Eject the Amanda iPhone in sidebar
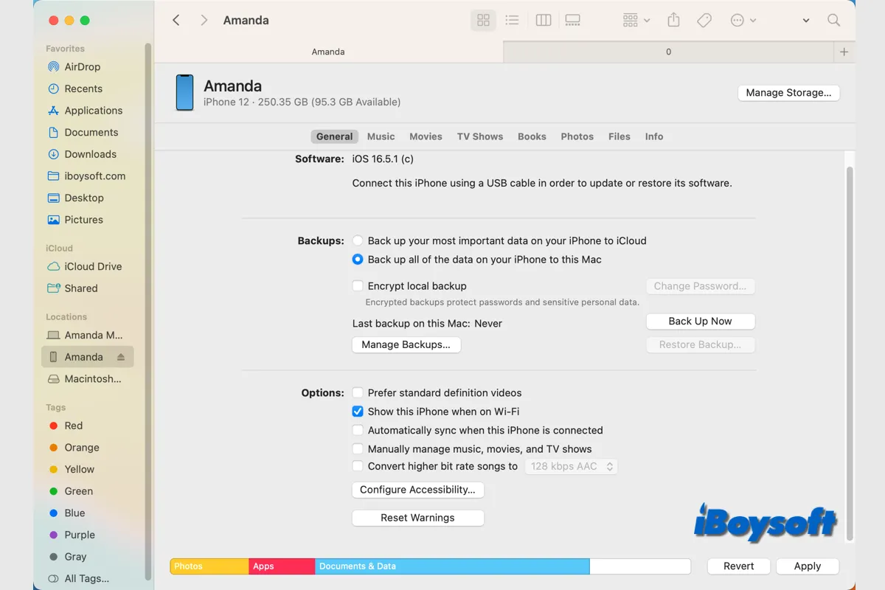885x590 pixels. [x=121, y=357]
